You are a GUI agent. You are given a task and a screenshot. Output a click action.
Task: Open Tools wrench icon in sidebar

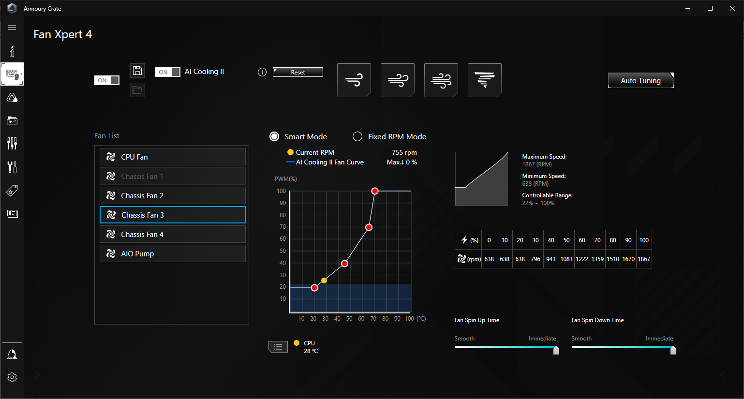(12, 167)
